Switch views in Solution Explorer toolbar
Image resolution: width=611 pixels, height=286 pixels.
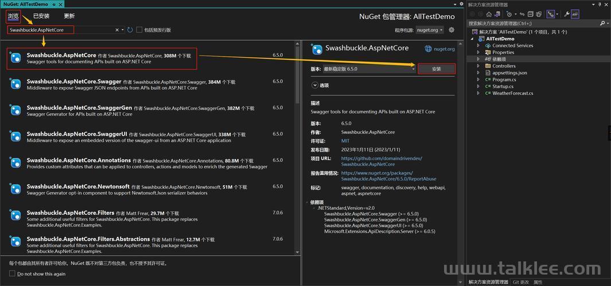[x=497, y=14]
